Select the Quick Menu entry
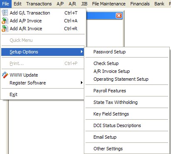This screenshot has width=171, height=154. point(43,40)
